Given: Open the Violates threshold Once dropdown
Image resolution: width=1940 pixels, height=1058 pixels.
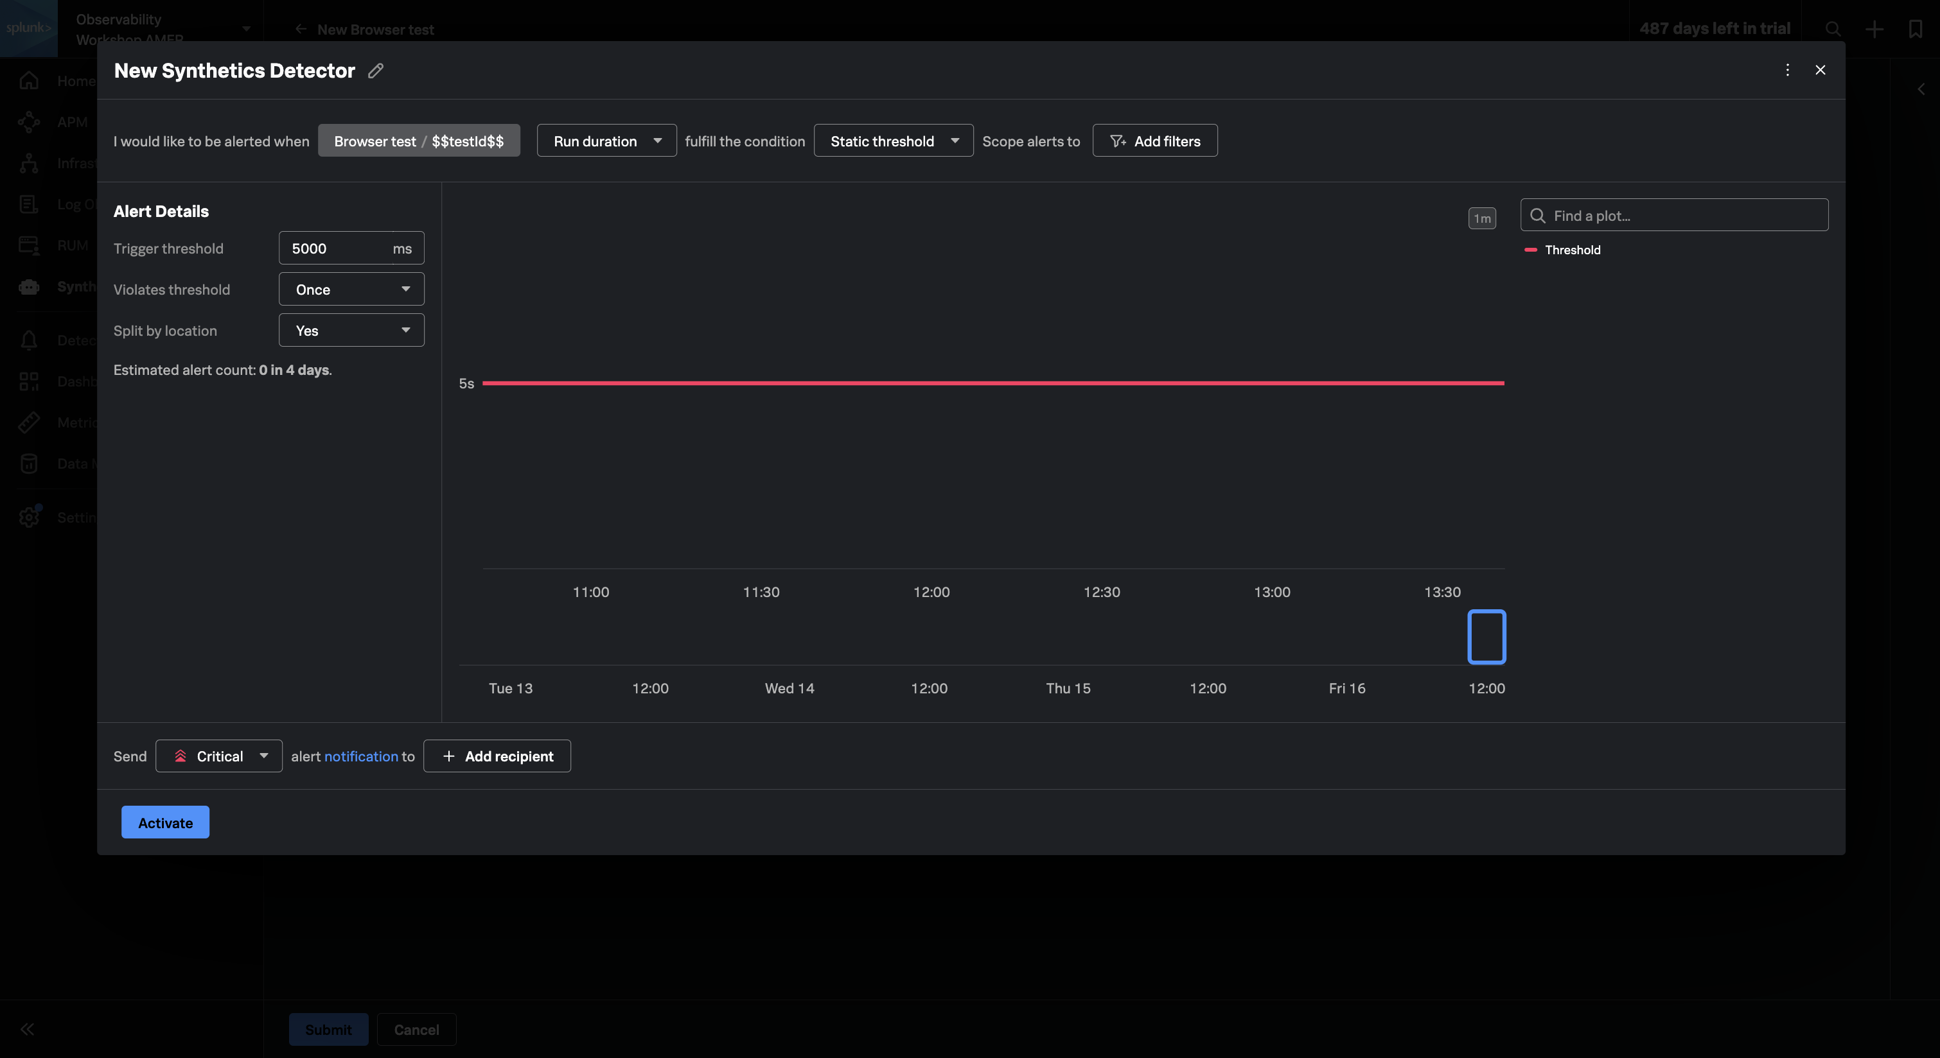Looking at the screenshot, I should coord(351,289).
